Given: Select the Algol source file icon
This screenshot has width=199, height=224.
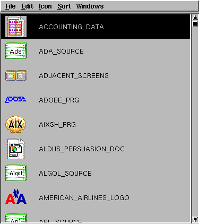Looking at the screenshot, I should (x=16, y=173).
